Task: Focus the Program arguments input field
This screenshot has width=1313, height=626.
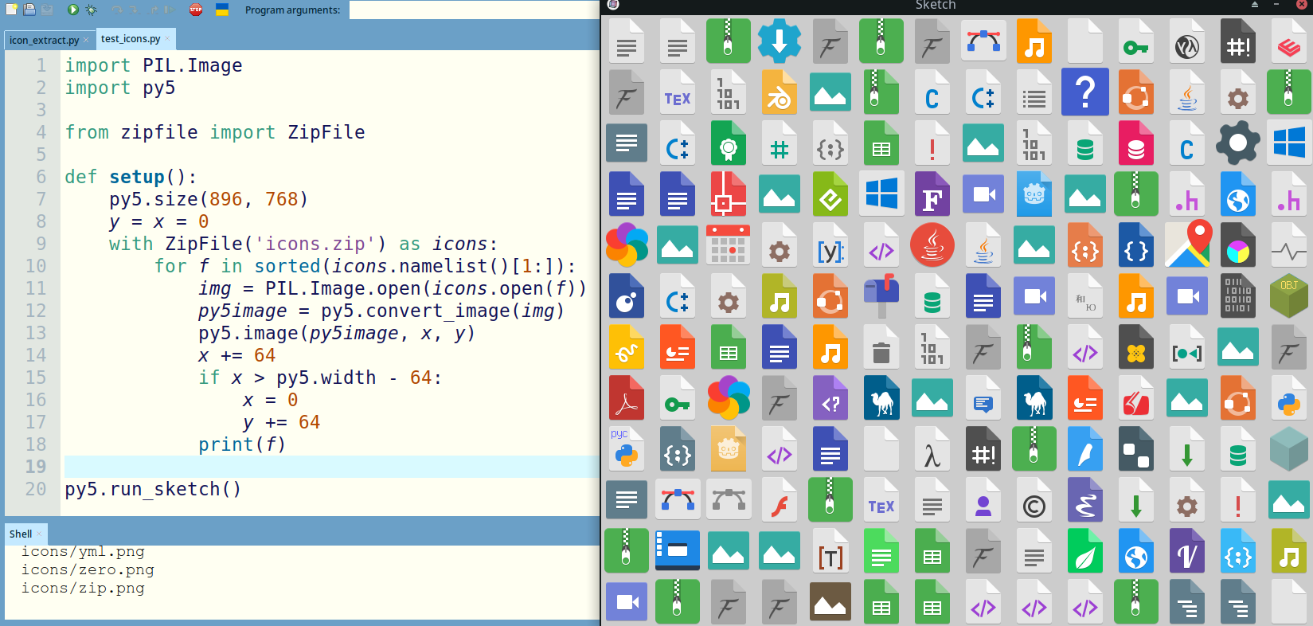Action: coord(473,10)
